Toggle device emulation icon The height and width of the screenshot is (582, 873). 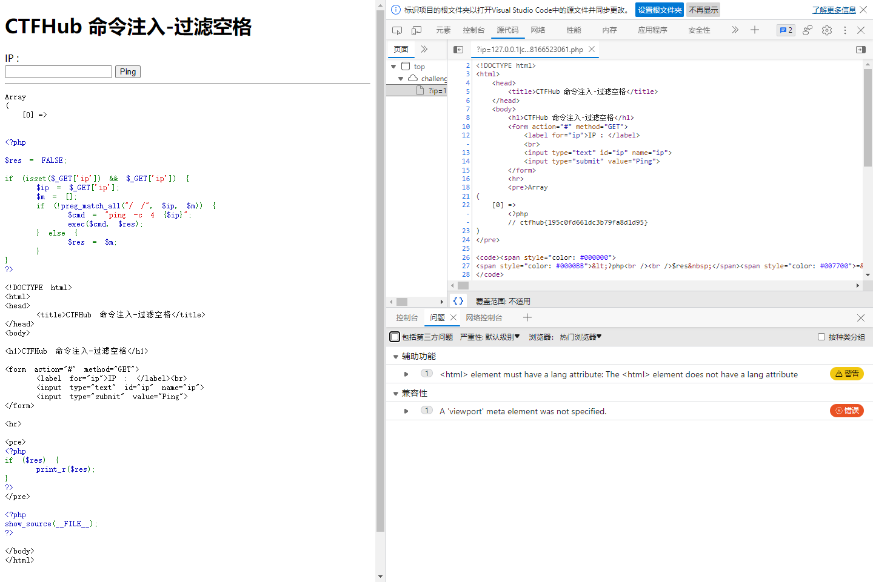pos(416,30)
